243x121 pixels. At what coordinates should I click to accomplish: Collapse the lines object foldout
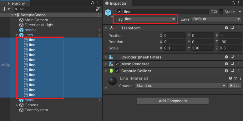point(17,35)
